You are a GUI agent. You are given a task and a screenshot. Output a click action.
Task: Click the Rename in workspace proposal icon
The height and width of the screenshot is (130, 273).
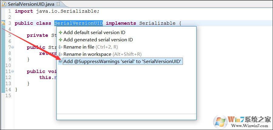(61, 54)
